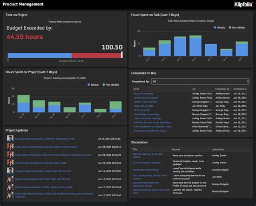256x206 pixels.
Task: Click the Klipfolio logo in the header
Action: tap(244, 4)
